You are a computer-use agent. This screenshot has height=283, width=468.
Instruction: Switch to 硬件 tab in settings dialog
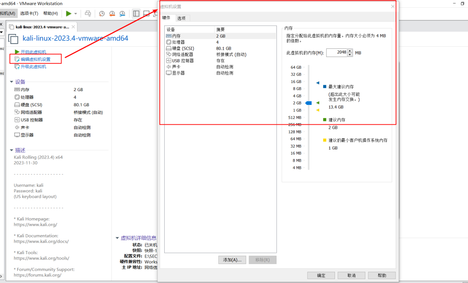[x=166, y=18]
